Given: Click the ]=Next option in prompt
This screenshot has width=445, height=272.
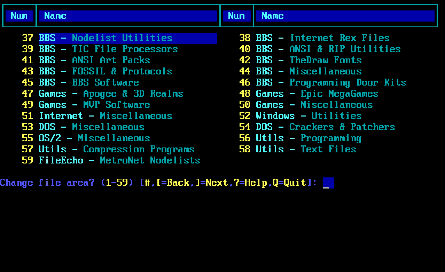Looking at the screenshot, I should coord(212,183).
